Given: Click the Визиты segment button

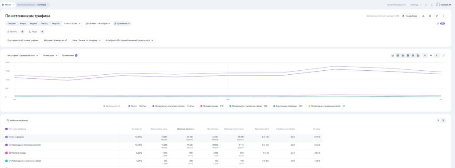Looking at the screenshot, I should tap(12, 32).
